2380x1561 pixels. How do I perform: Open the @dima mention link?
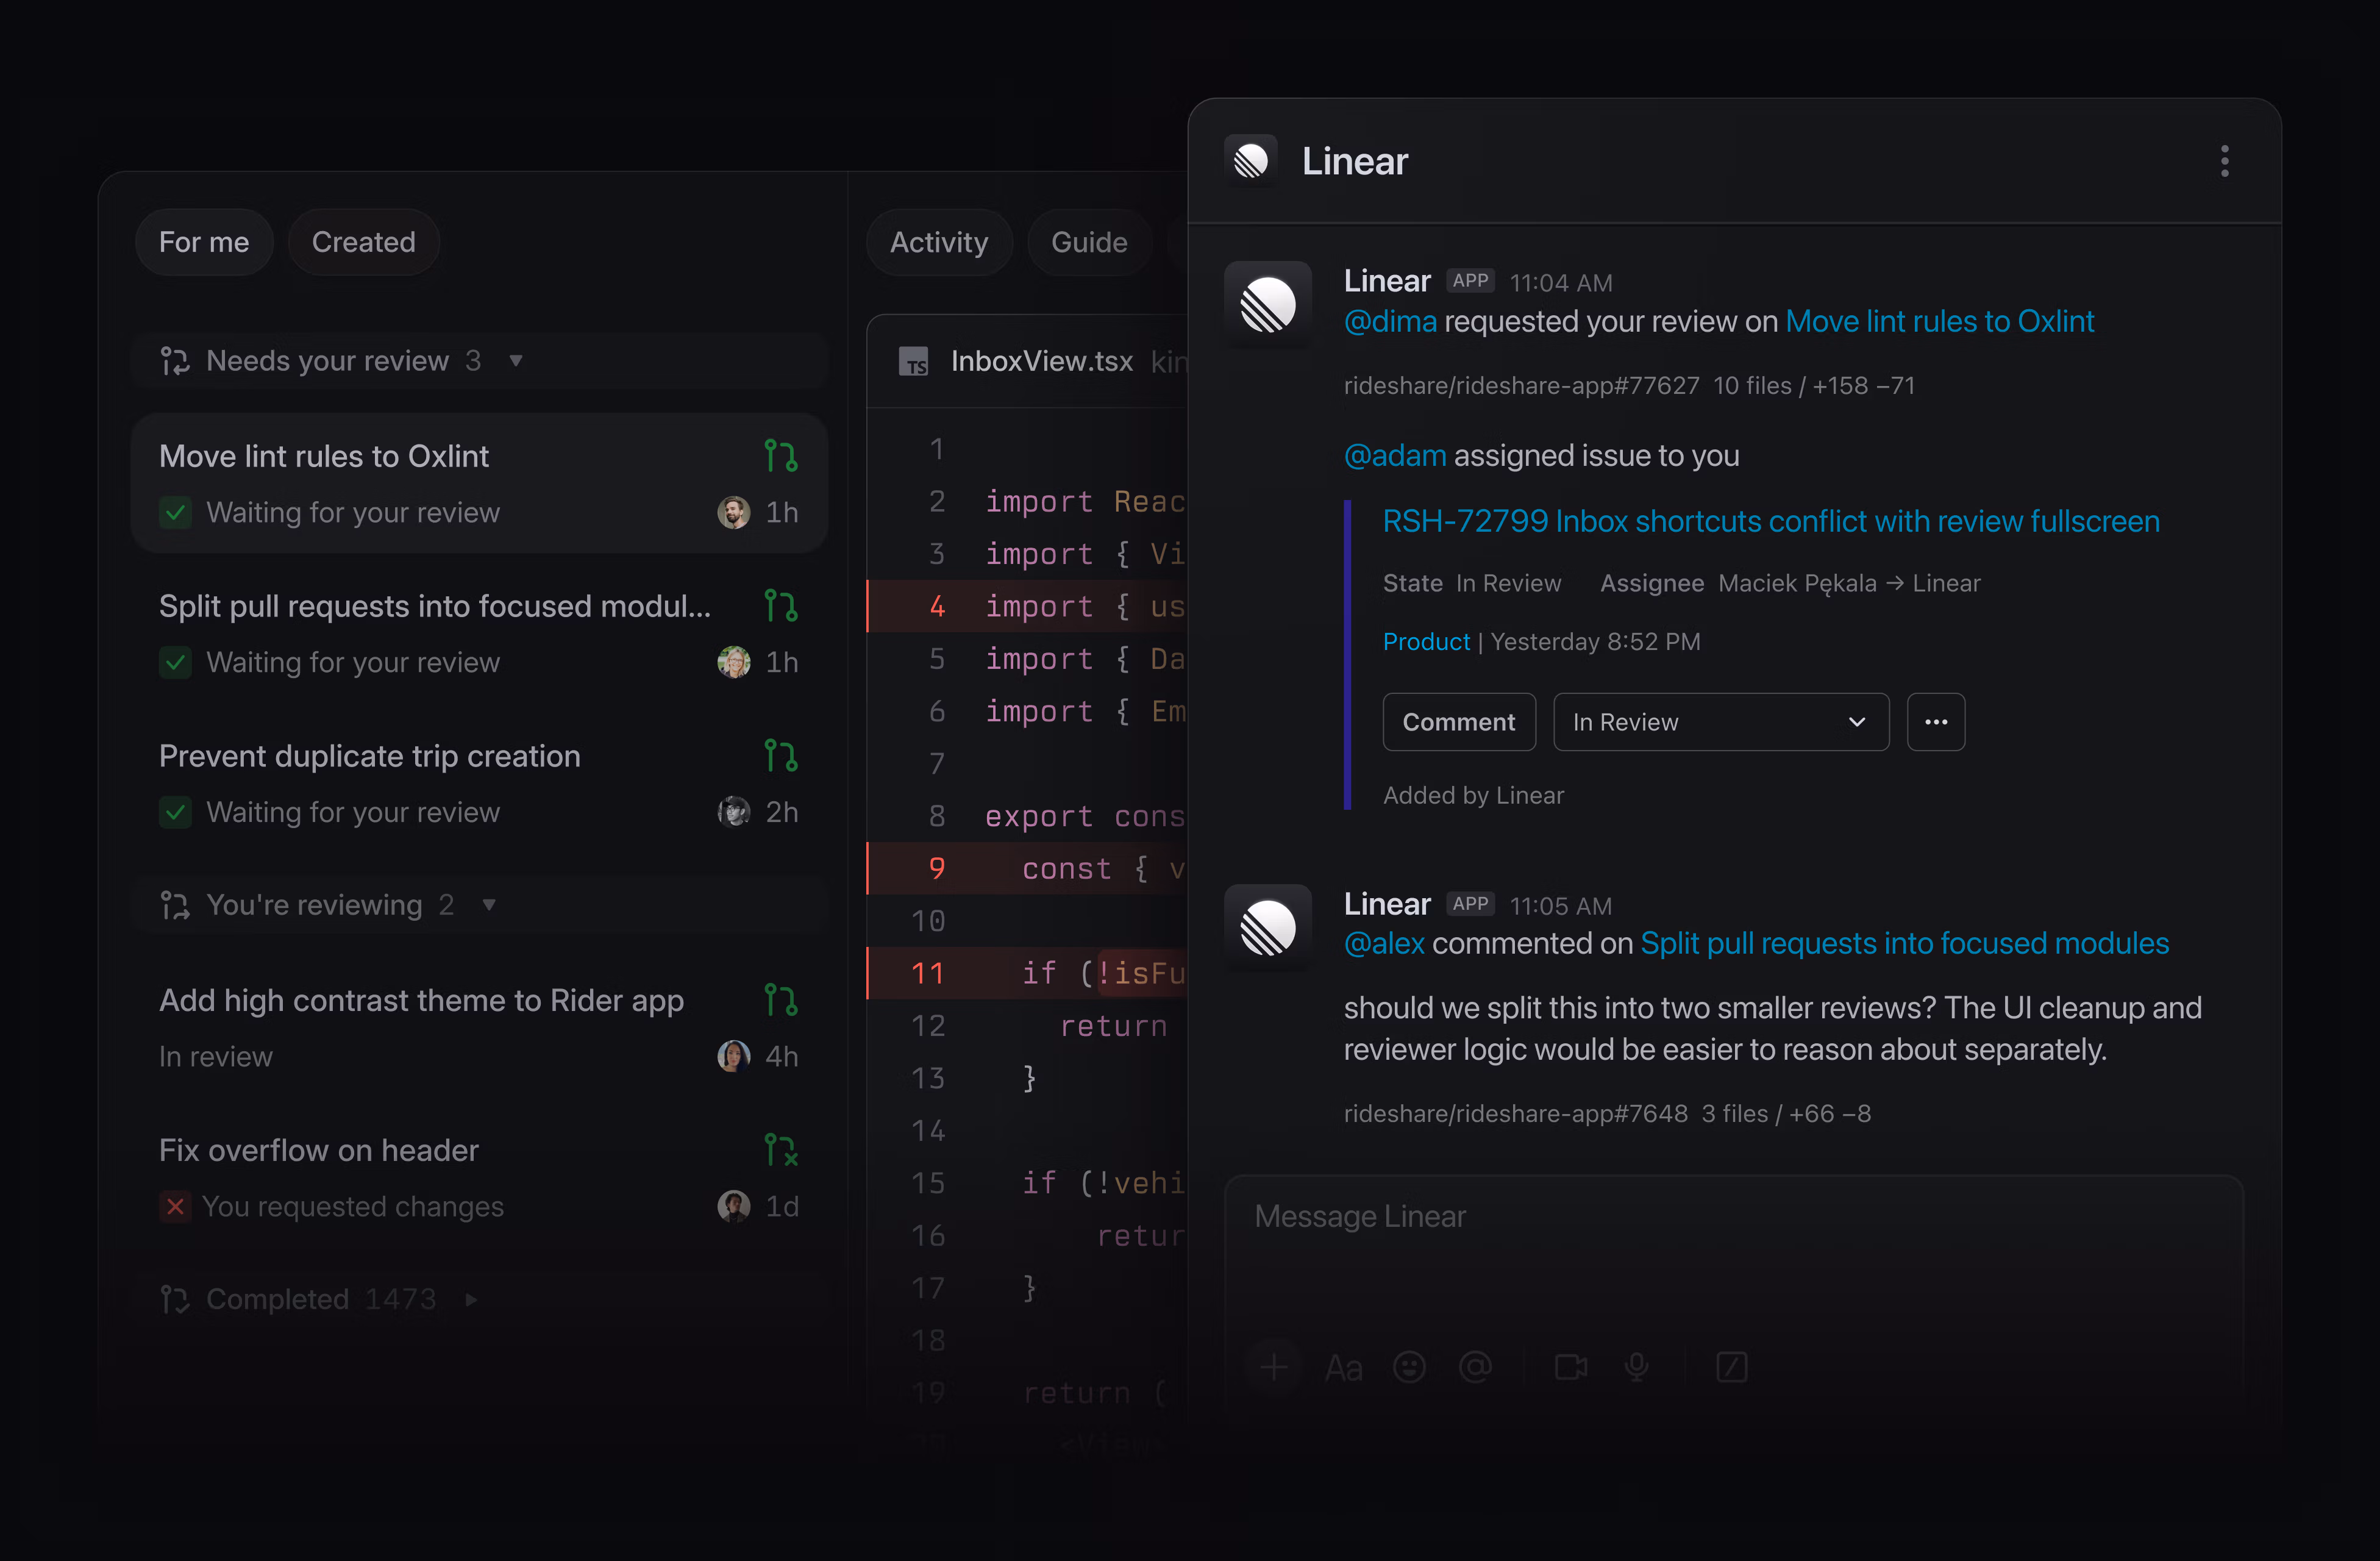pos(1390,321)
